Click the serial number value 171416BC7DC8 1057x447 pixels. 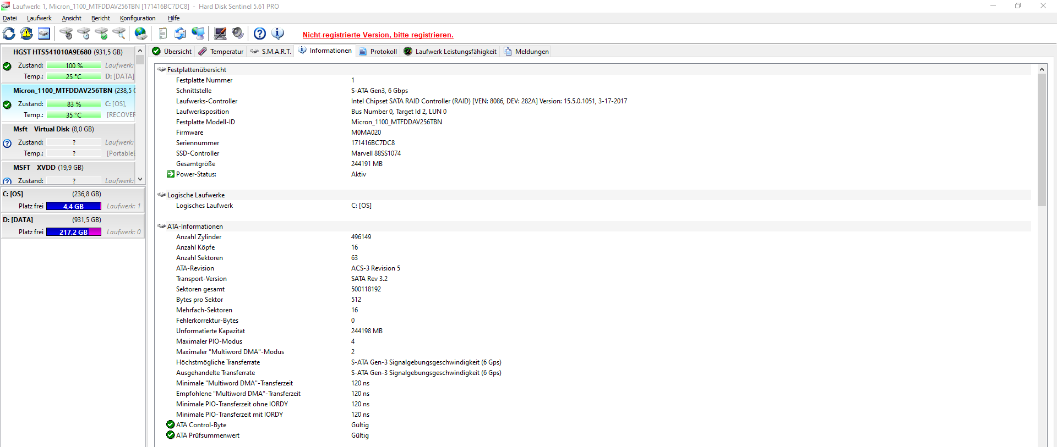373,143
